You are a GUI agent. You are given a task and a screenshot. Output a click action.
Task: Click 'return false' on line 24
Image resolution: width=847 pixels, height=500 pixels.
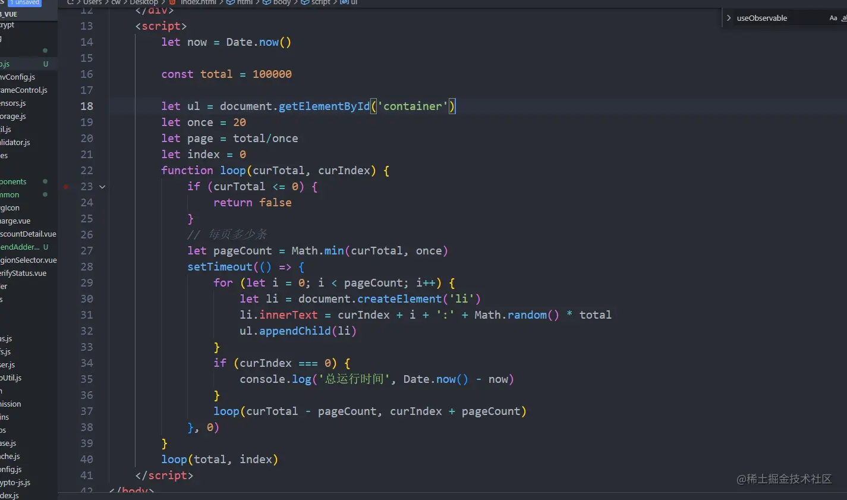click(253, 203)
